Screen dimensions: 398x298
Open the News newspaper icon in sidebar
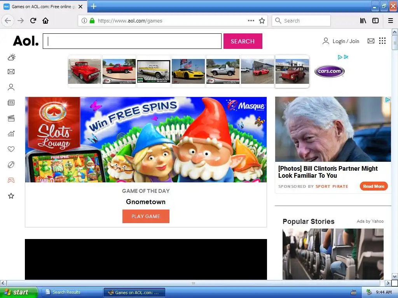pos(11,102)
